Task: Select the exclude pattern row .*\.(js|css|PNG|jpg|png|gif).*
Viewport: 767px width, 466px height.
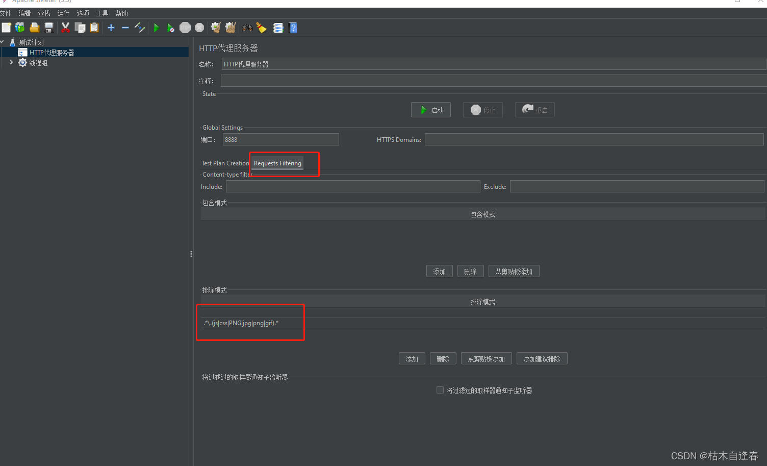Action: [483, 323]
